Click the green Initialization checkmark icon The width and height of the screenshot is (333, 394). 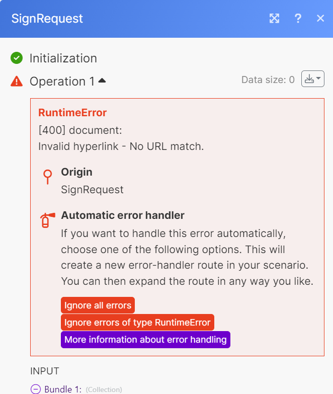coord(17,58)
